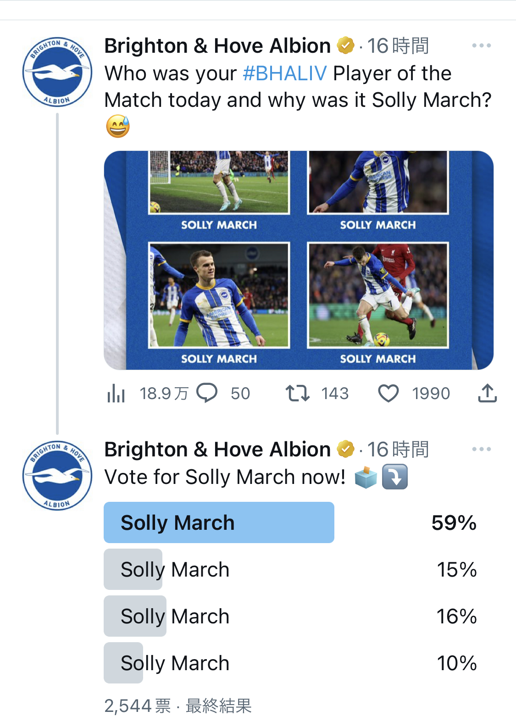This screenshot has width=516, height=722.
Task: Tap the reply speech bubble icon
Action: [x=207, y=393]
